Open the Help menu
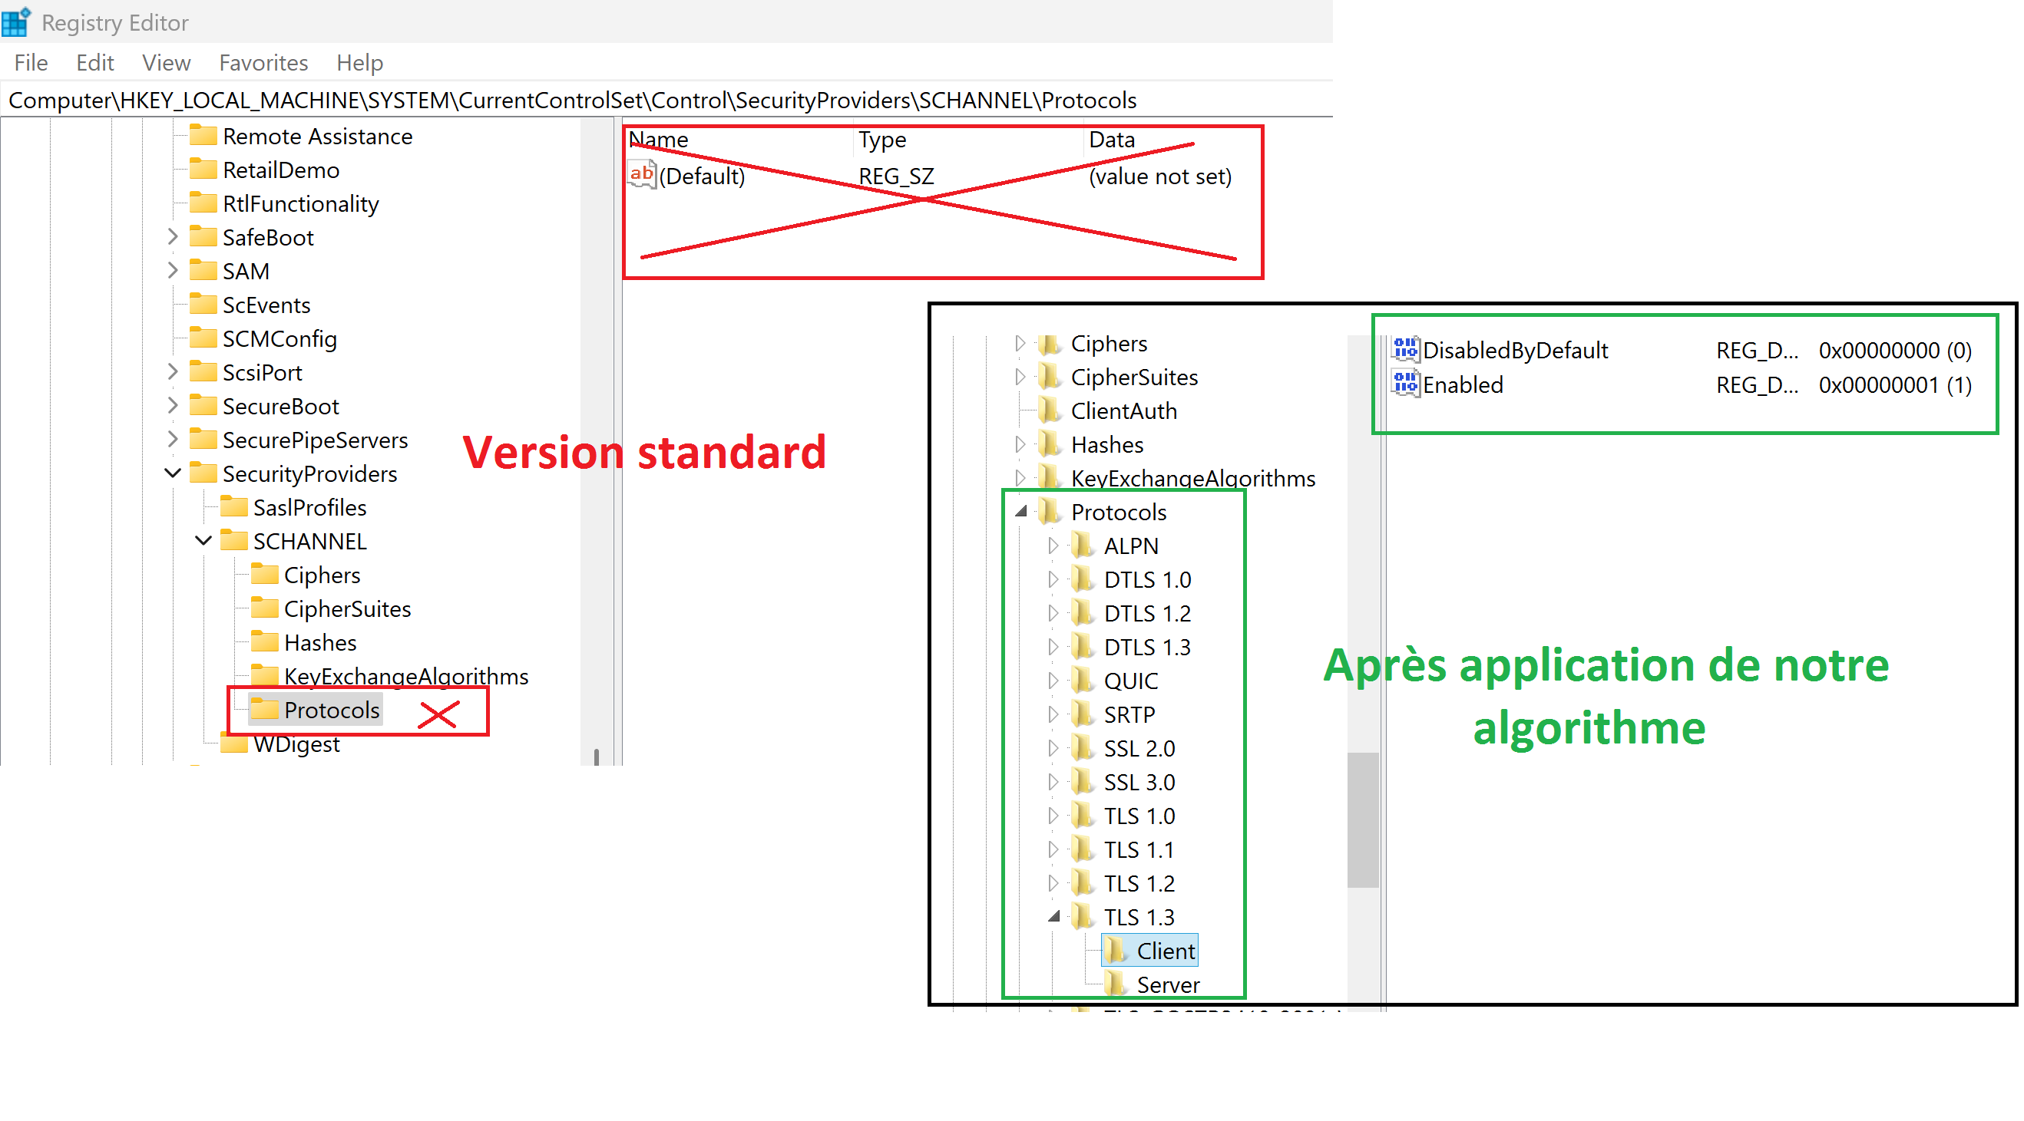The image size is (2024, 1121). pyautogui.click(x=360, y=63)
